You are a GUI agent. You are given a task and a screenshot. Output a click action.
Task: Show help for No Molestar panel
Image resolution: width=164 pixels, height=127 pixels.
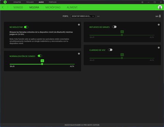pyautogui.click(x=79, y=25)
